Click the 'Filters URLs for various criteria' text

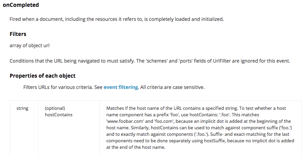63,87
